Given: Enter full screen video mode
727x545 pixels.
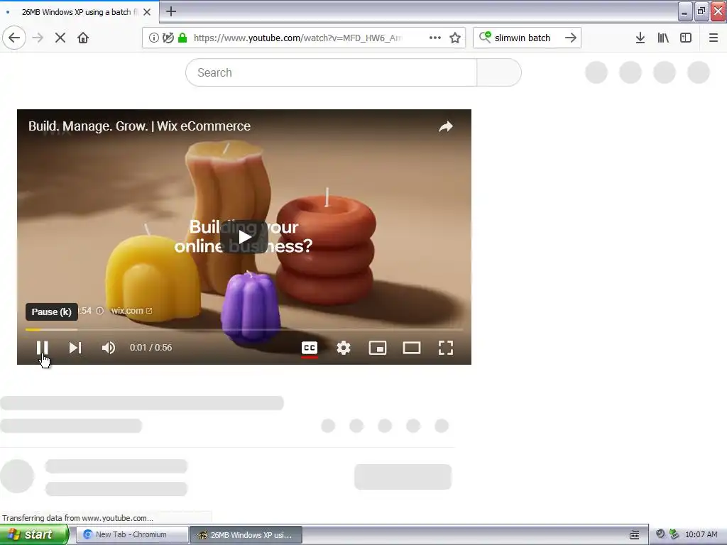Looking at the screenshot, I should click(446, 348).
